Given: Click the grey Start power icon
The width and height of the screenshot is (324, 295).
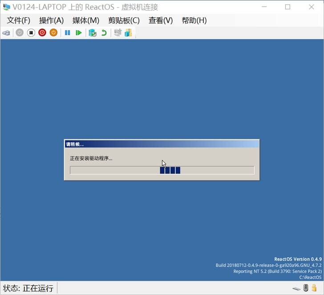Looking at the screenshot, I should pos(20,32).
